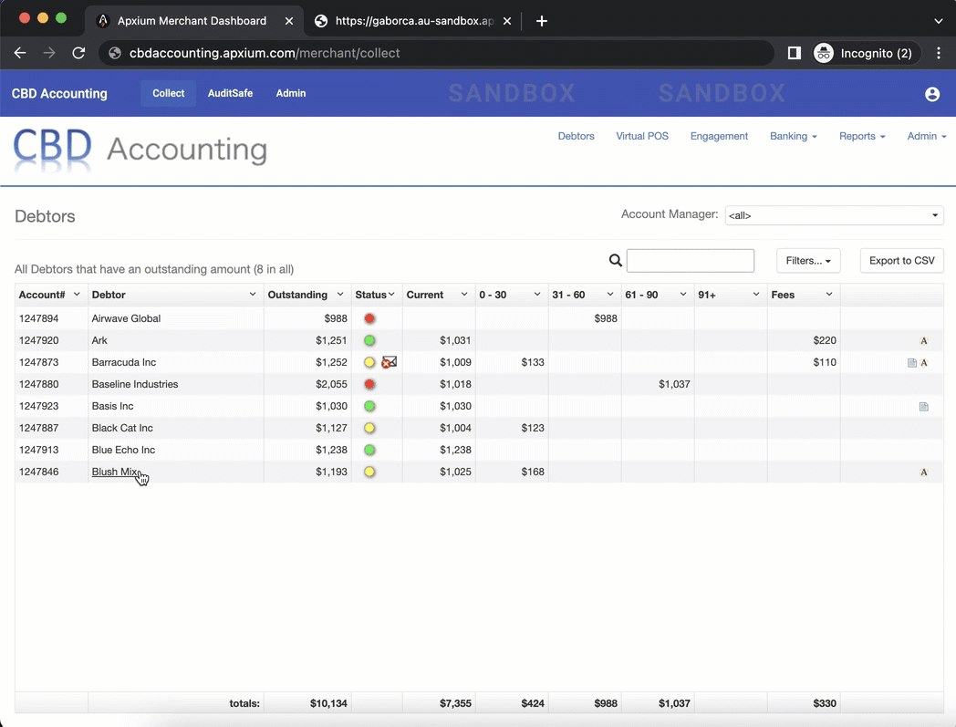Click the red status light for Airwave Global
Viewport: 956px width, 727px height.
click(x=369, y=318)
